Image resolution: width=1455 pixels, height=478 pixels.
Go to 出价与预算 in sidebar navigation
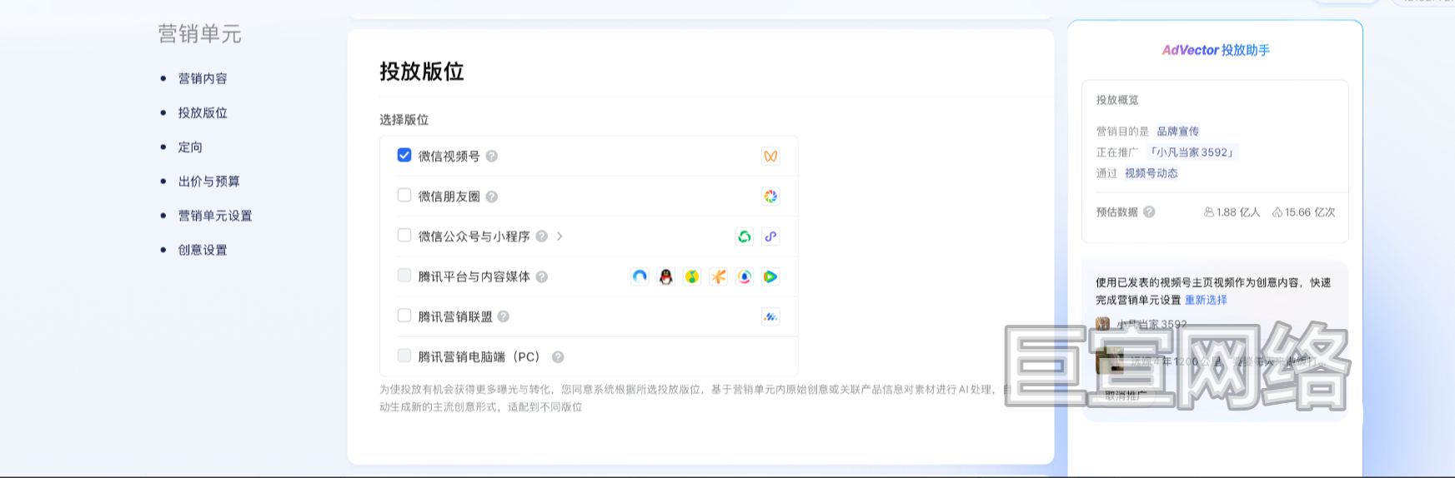209,182
